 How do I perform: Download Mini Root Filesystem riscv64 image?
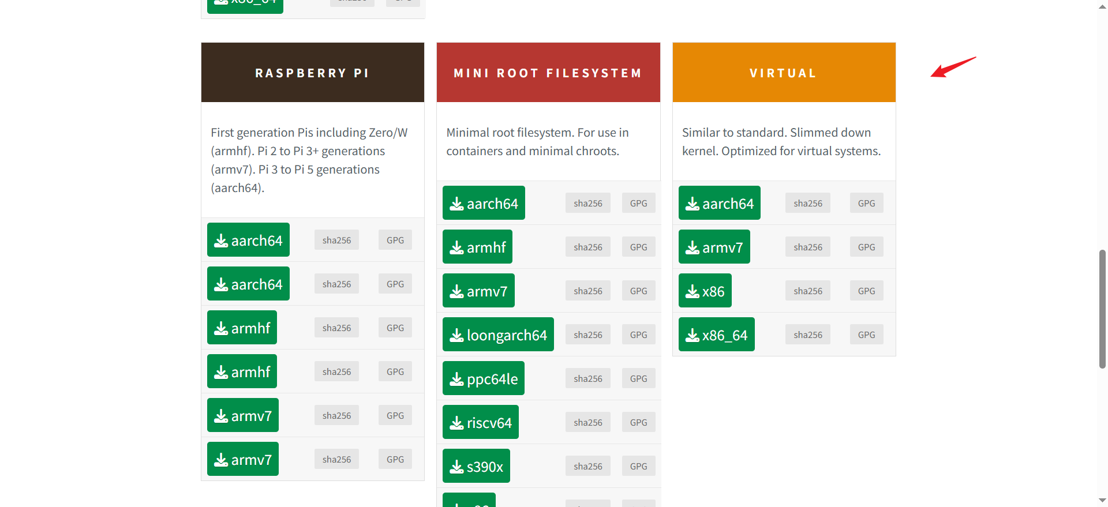(481, 422)
